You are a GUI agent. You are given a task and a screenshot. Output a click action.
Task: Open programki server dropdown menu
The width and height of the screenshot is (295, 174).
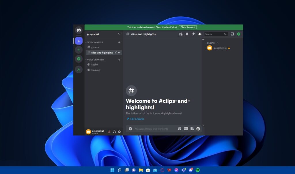(119, 34)
